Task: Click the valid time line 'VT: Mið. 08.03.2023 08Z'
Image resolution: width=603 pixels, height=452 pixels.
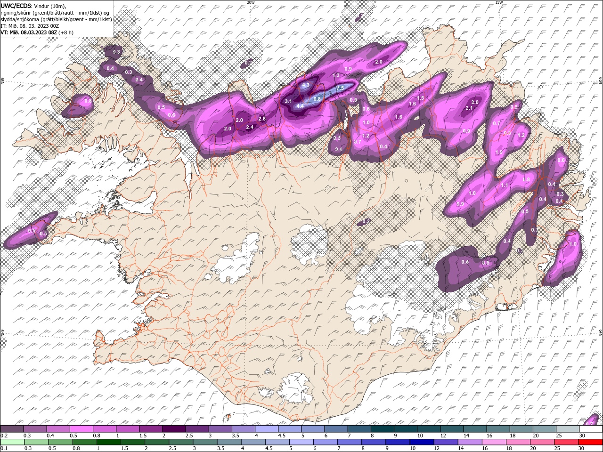Action: click(x=29, y=32)
